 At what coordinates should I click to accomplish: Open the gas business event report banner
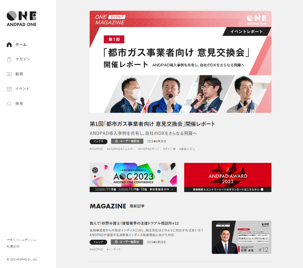pyautogui.click(x=180, y=62)
